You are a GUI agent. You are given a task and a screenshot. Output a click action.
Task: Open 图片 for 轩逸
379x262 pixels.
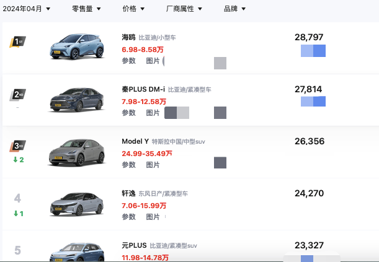click(153, 217)
